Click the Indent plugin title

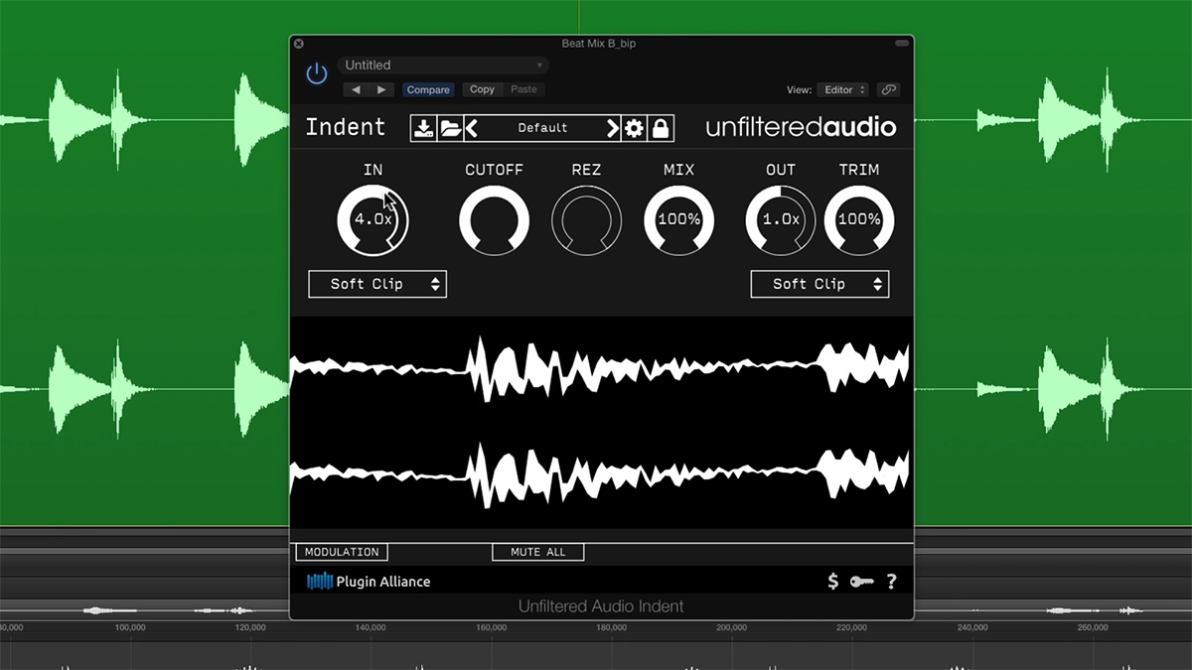coord(345,127)
